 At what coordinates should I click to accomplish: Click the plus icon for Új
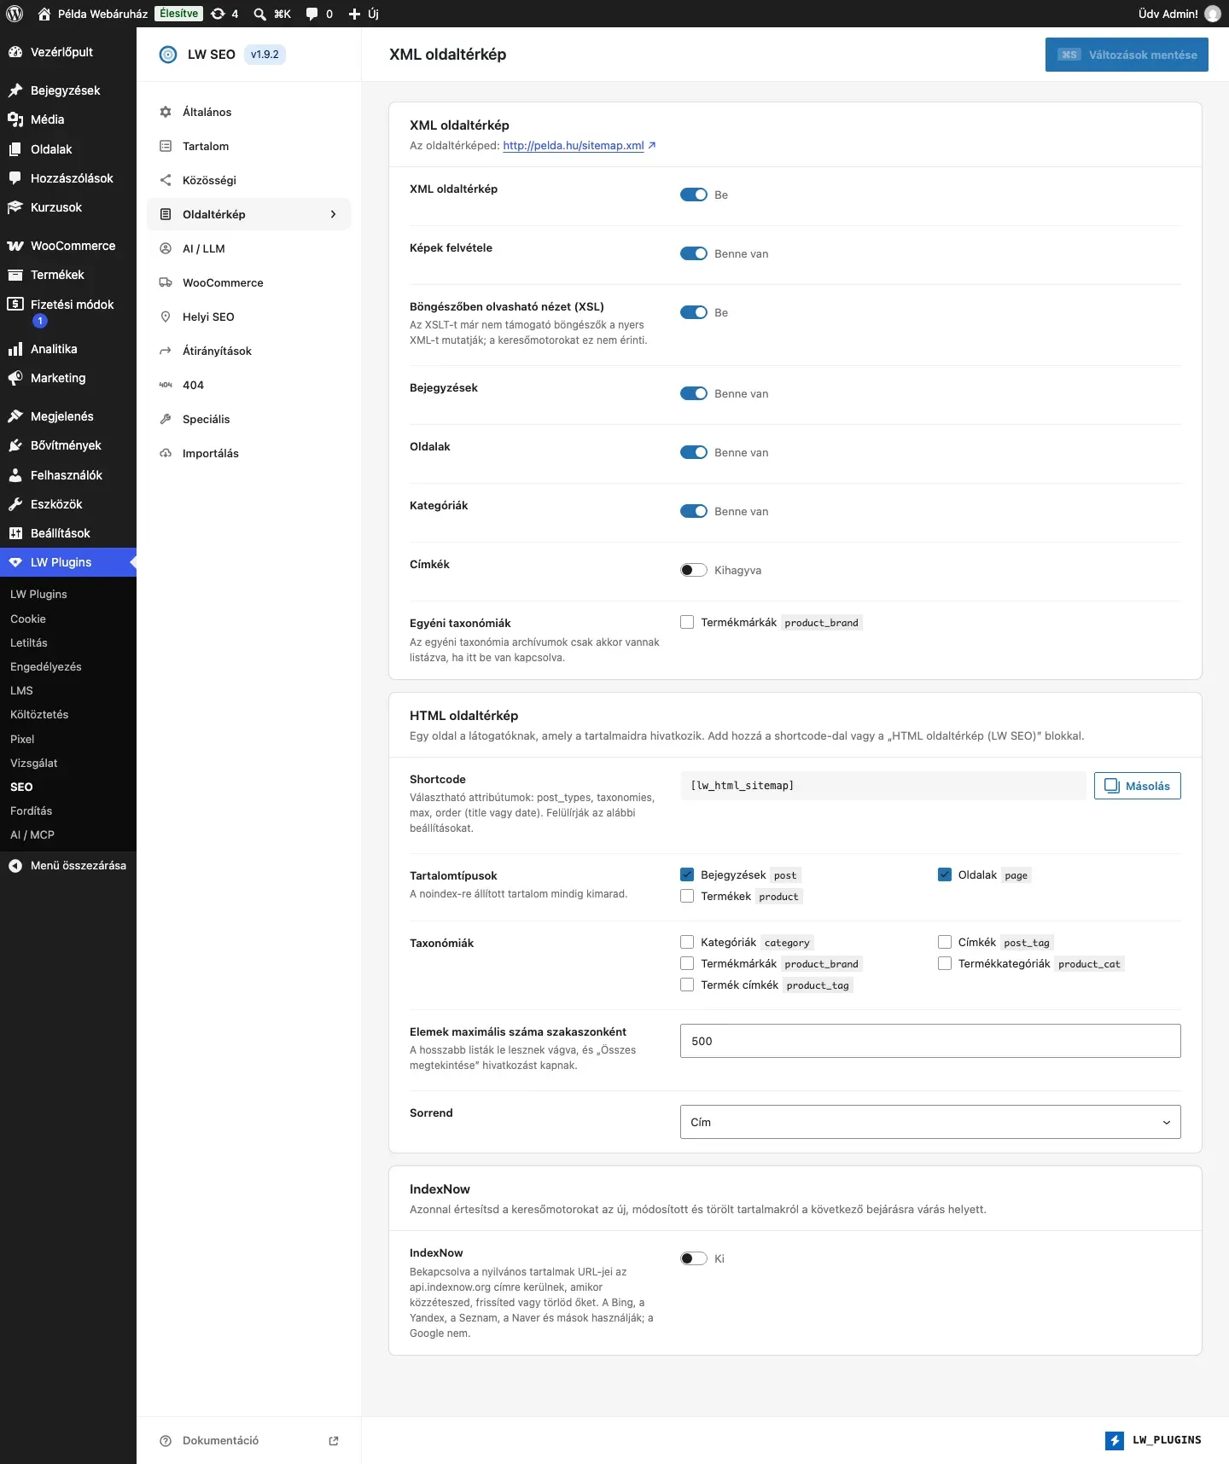[355, 14]
